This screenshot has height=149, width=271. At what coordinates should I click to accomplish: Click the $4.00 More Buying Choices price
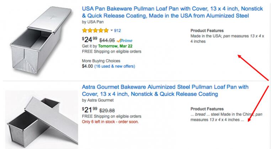[x=87, y=66]
